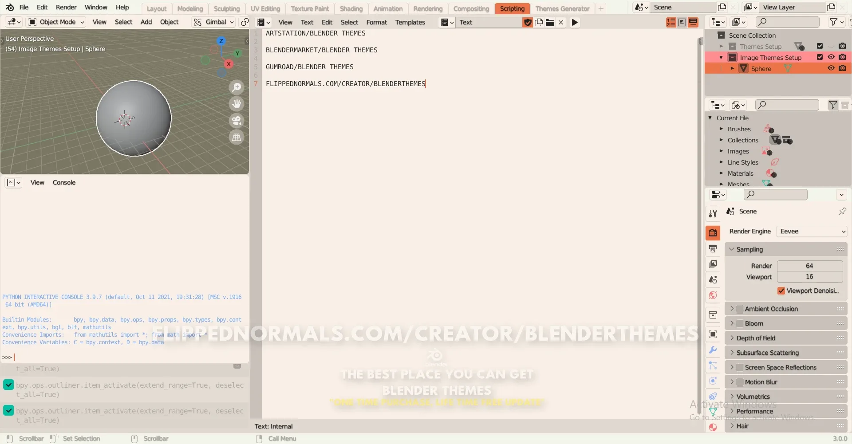
Task: Disable the Themes Setup collection checkbox
Action: pos(819,46)
